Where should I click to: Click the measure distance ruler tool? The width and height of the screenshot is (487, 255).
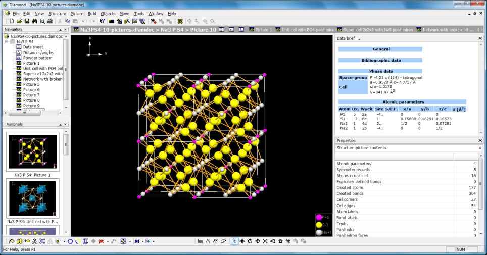[x=200, y=241]
